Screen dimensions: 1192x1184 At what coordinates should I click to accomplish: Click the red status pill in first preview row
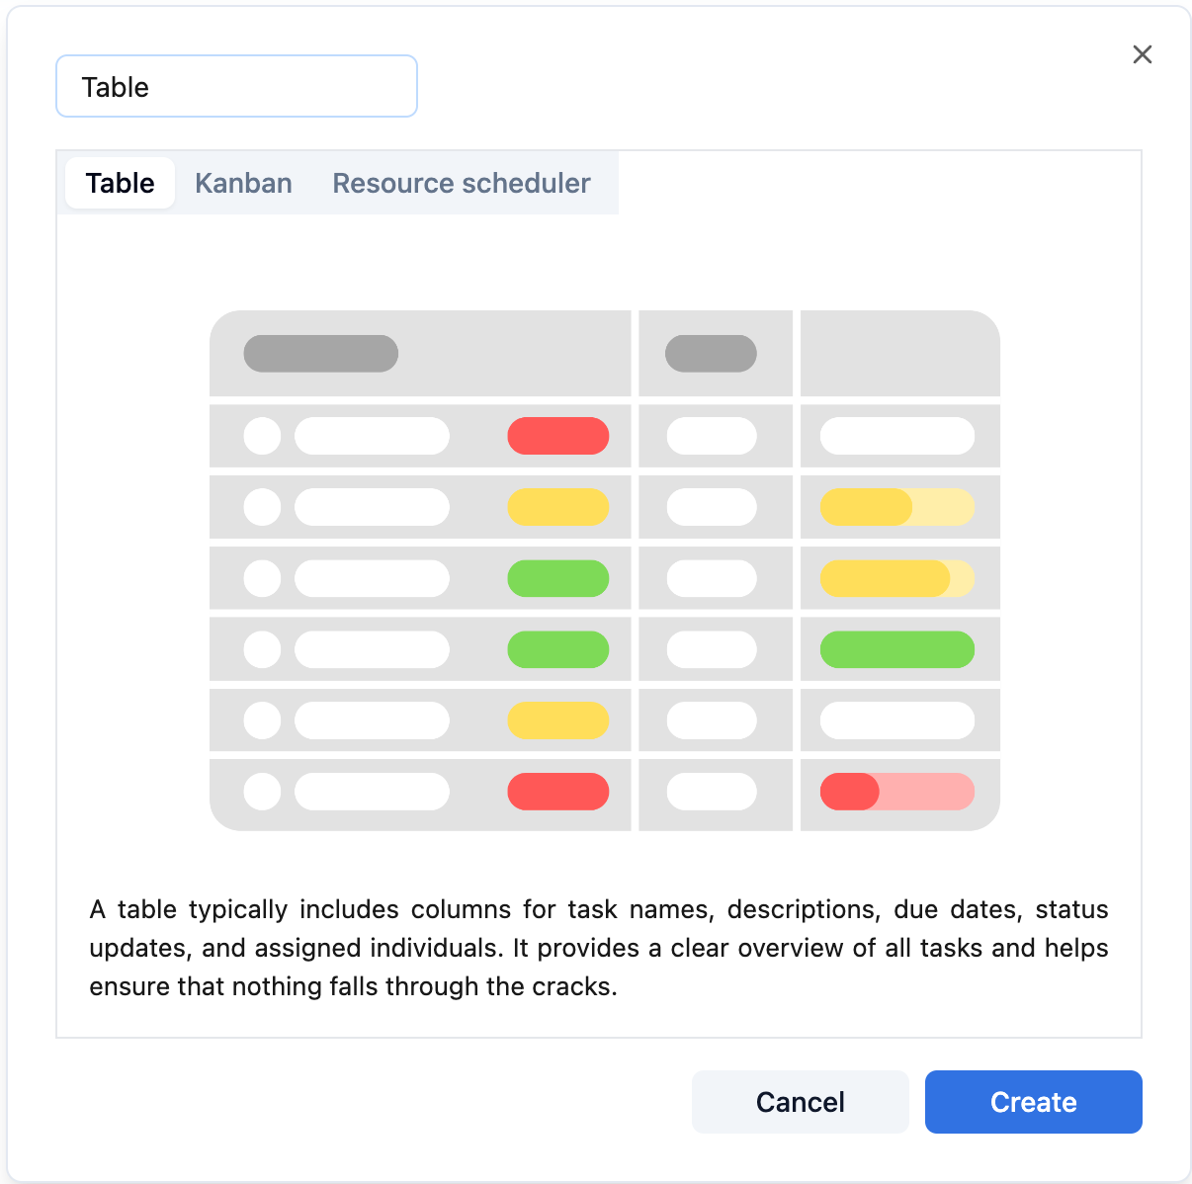pos(557,436)
